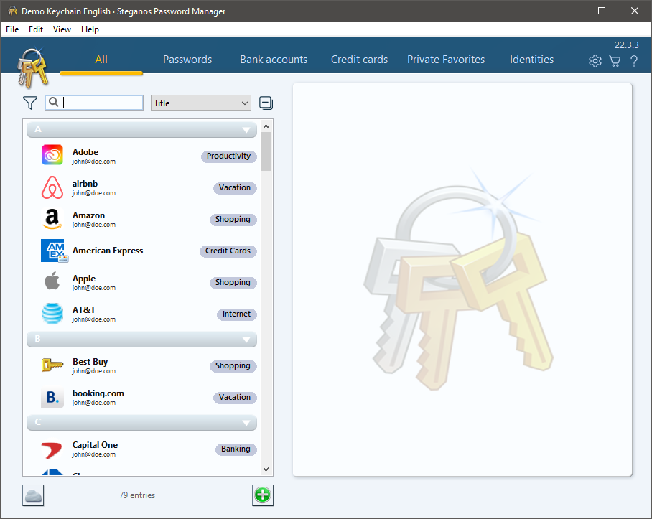Click the Steganos keys logo
The height and width of the screenshot is (519, 652).
click(32, 69)
